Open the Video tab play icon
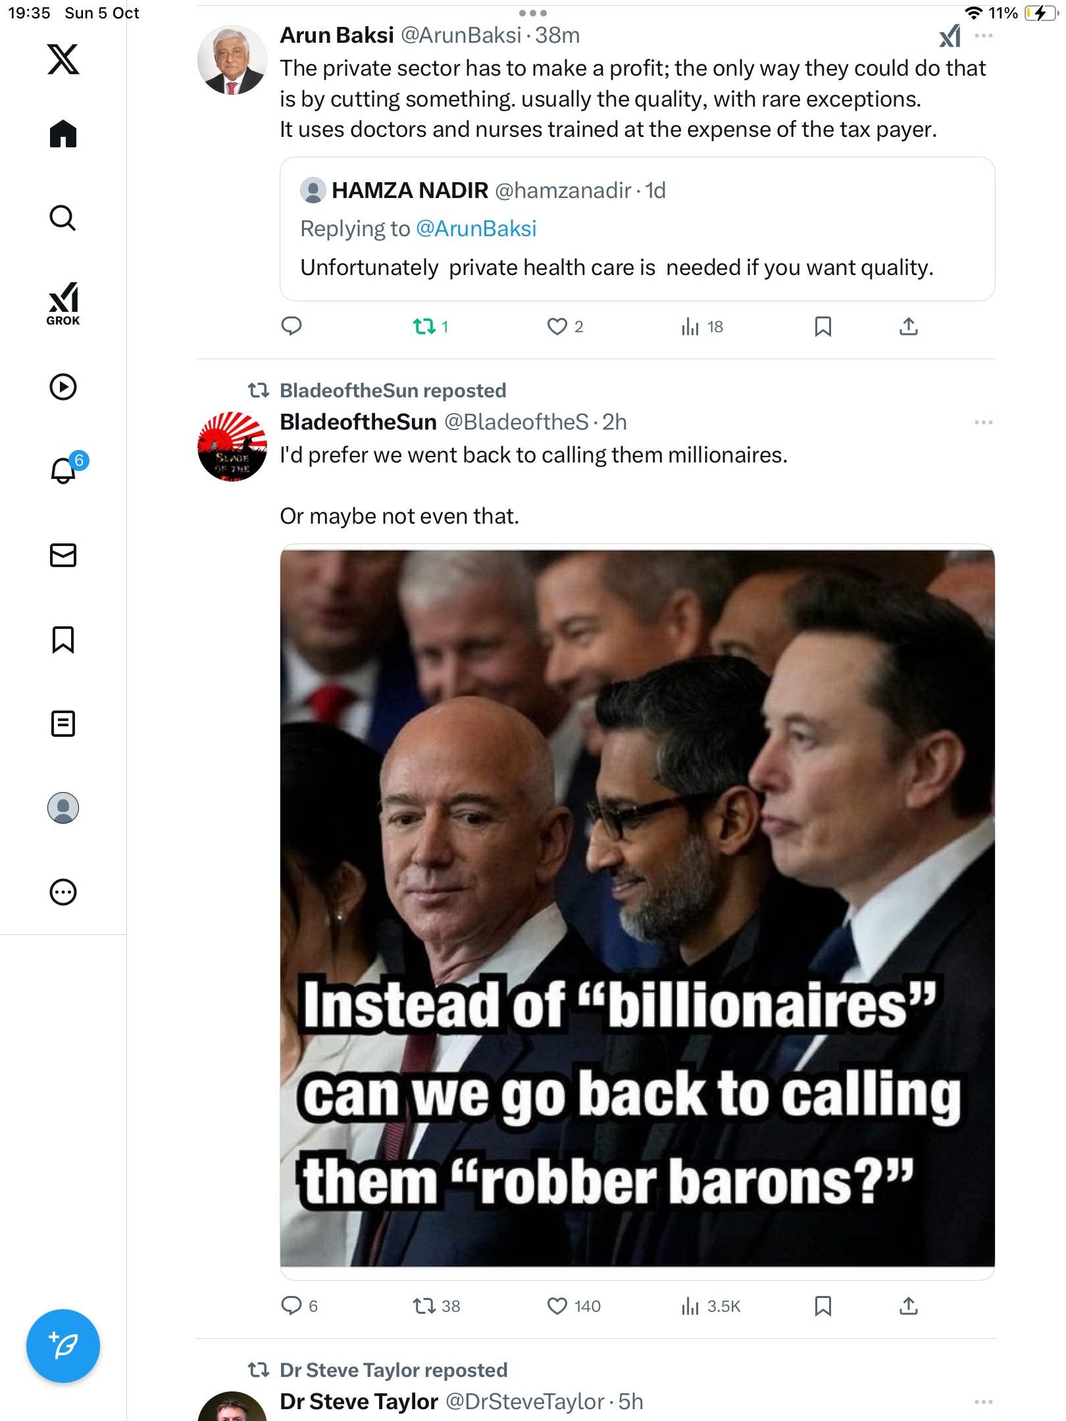The width and height of the screenshot is (1066, 1421). click(x=63, y=387)
